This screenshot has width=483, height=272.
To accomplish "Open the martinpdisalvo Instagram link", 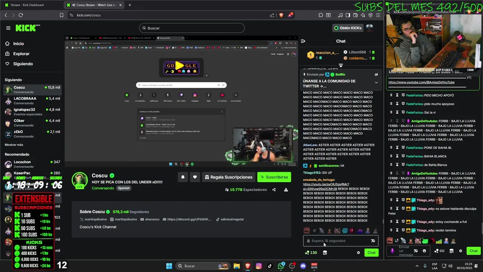I will 124,219.
